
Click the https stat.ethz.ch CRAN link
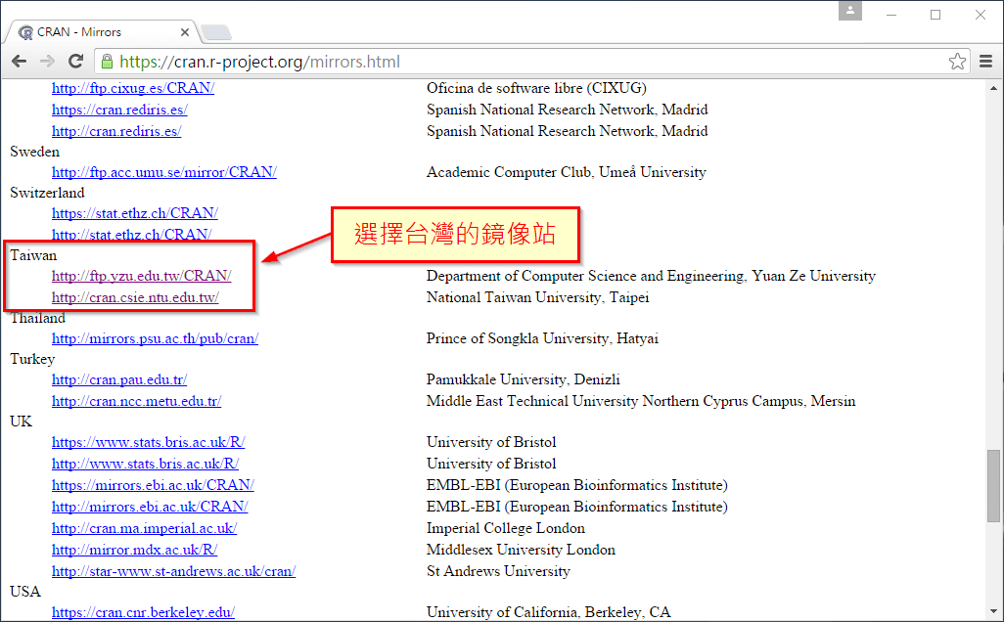point(134,213)
